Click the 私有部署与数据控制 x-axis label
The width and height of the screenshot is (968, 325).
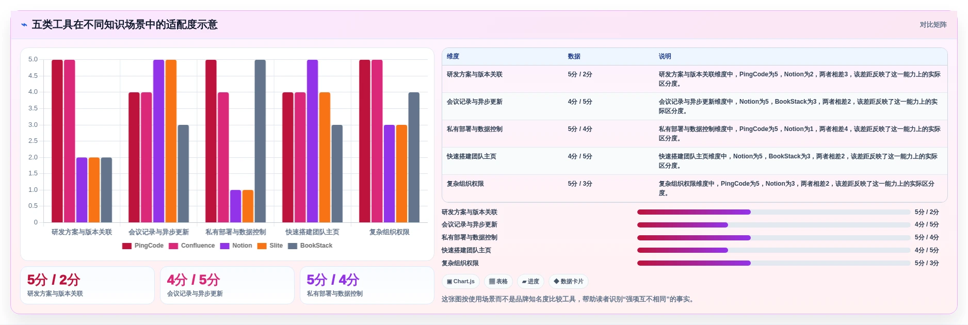[235, 232]
